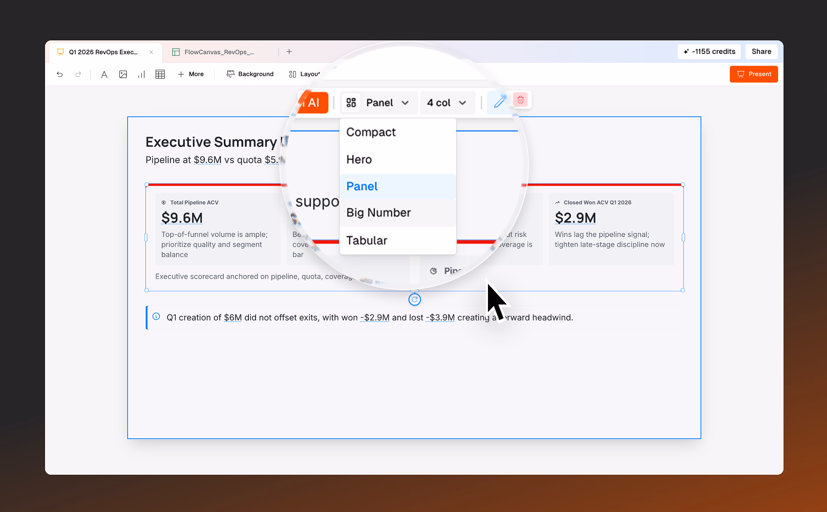This screenshot has width=827, height=512.
Task: Start the presentation with Present button
Action: [754, 74]
